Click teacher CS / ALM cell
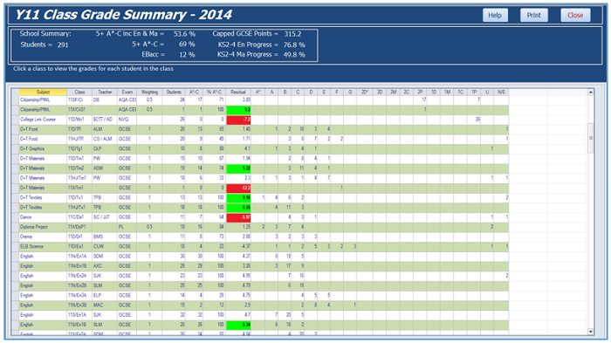The height and width of the screenshot is (343, 611). [105, 139]
